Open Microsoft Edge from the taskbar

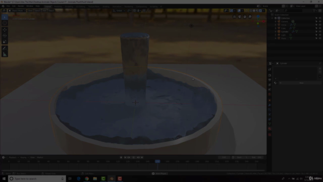pos(79,178)
